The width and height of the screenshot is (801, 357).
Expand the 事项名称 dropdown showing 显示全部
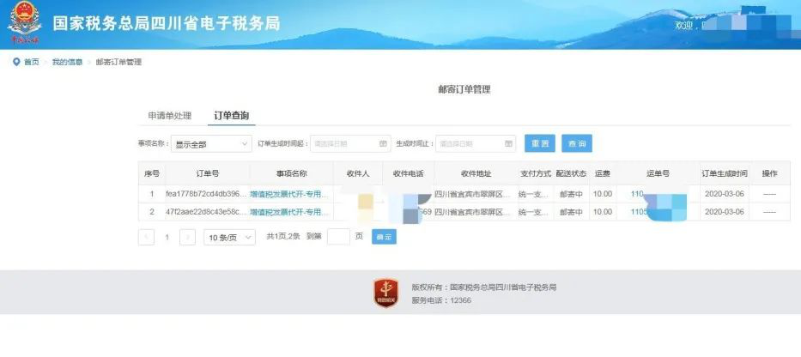[211, 144]
